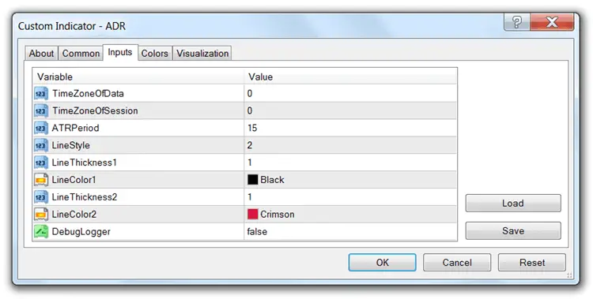The image size is (593, 299).
Task: Select the TimeZoneOfData variable name
Action: click(x=88, y=93)
